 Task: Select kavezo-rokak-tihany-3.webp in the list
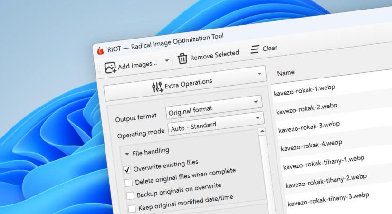point(328,200)
